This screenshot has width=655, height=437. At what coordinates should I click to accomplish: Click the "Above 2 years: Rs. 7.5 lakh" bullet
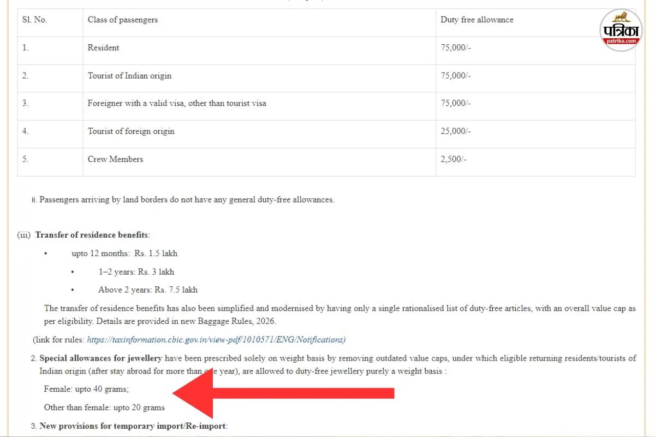(x=148, y=290)
